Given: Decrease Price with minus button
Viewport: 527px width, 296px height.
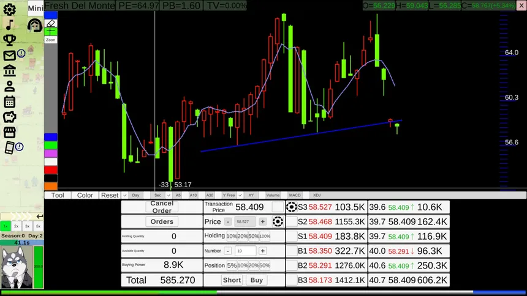Looking at the screenshot, I should [x=228, y=221].
